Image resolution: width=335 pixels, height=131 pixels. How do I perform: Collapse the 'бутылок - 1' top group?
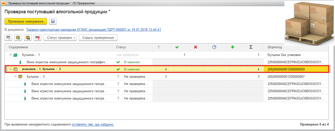(11, 55)
